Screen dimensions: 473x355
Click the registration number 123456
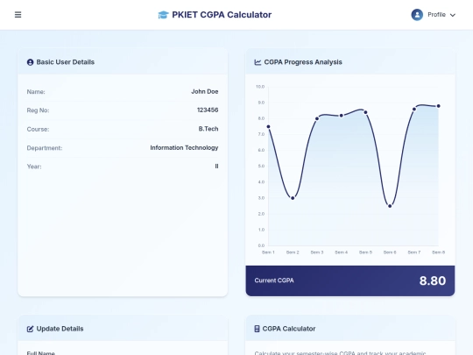(x=208, y=110)
